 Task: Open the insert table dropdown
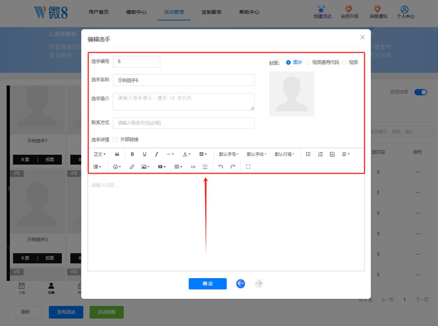tap(178, 167)
